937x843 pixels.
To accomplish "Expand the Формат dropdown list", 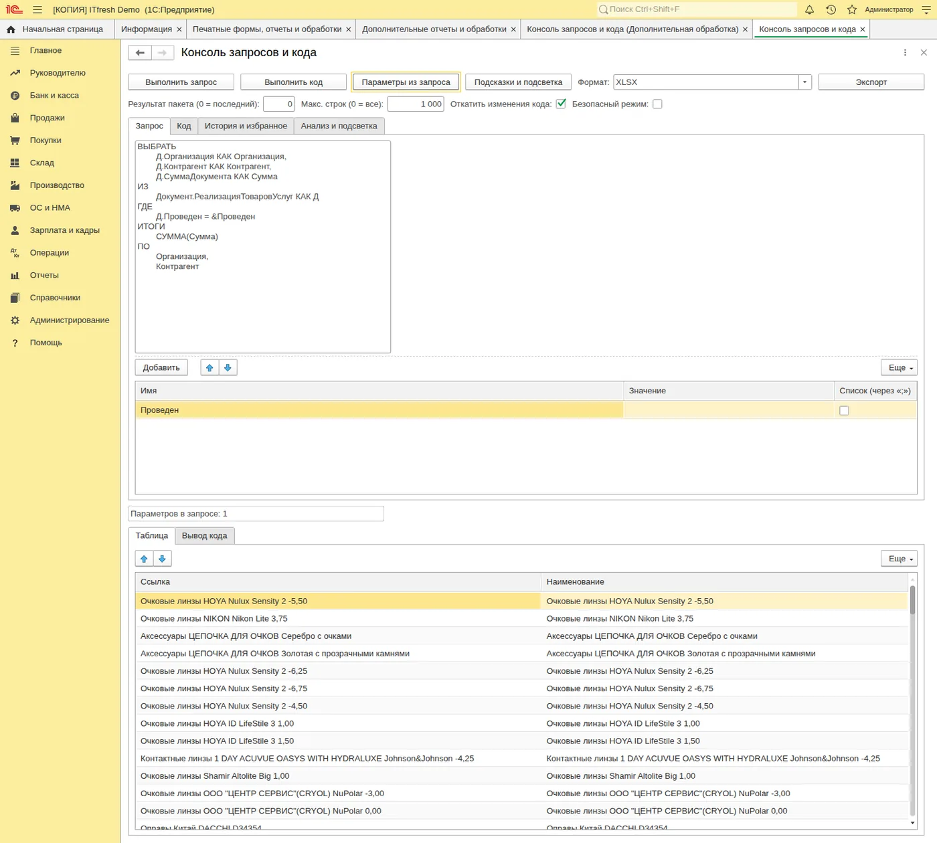I will pos(805,82).
